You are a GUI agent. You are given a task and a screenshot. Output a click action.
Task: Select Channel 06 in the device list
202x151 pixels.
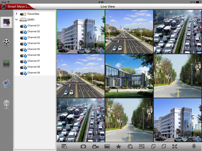[x=34, y=55]
